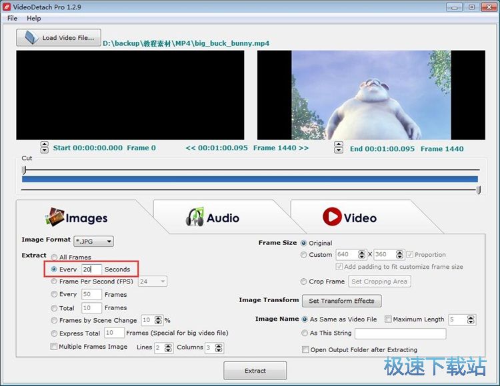
Task: Enable Open Output Folder after Extracting
Action: (x=305, y=349)
